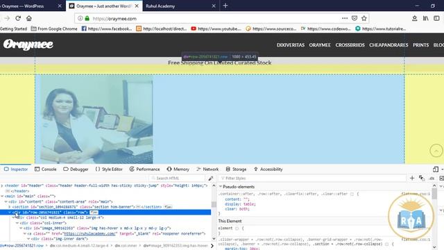
Task: Open the sourceco... bookmark
Action: (x=271, y=28)
